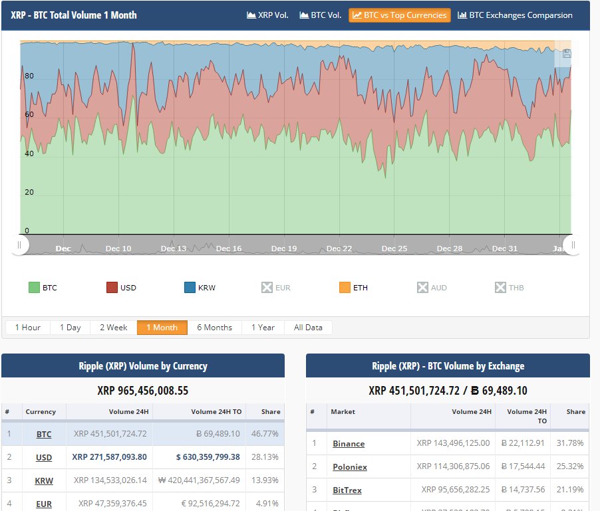Click the area chart icon beside BTC Vol.
Screen dimensions: 600x511
[x=304, y=15]
